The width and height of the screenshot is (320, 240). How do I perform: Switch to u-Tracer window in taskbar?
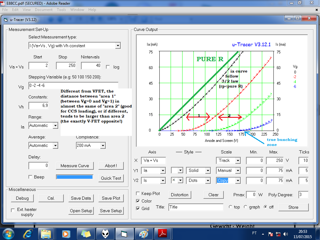[124, 234]
